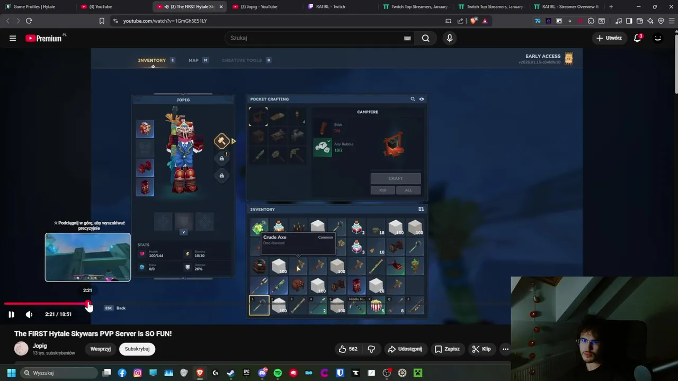Viewport: 678px width, 381px height.
Task: Click the Jopig channel avatar
Action: point(21,349)
